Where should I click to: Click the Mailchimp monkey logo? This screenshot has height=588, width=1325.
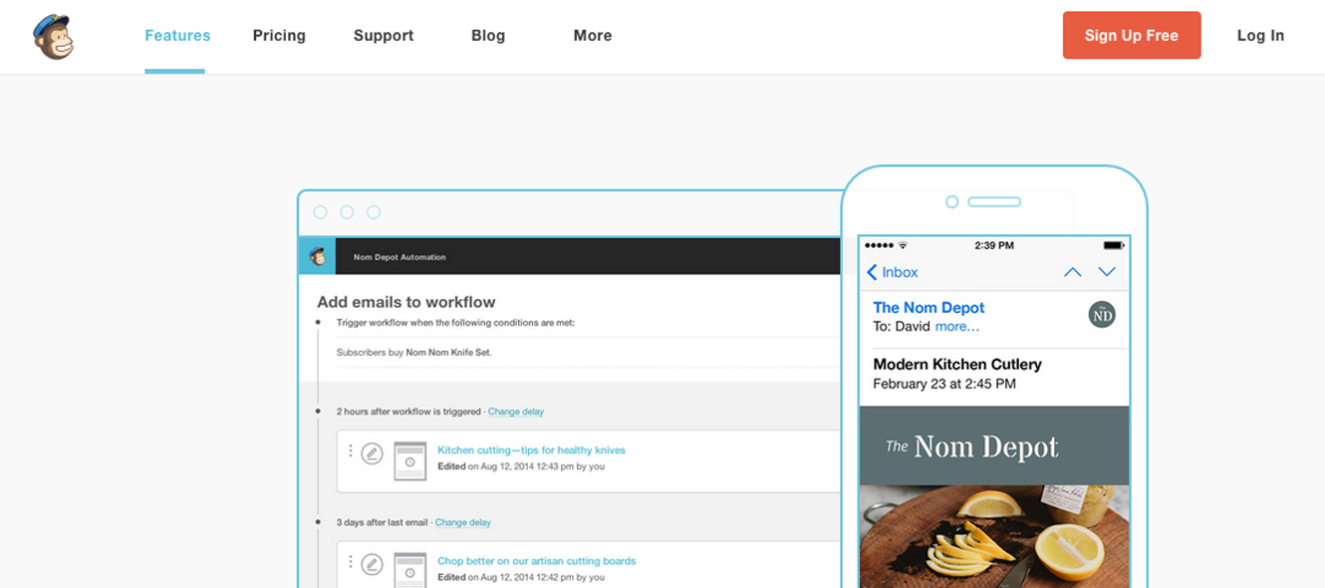tap(53, 37)
